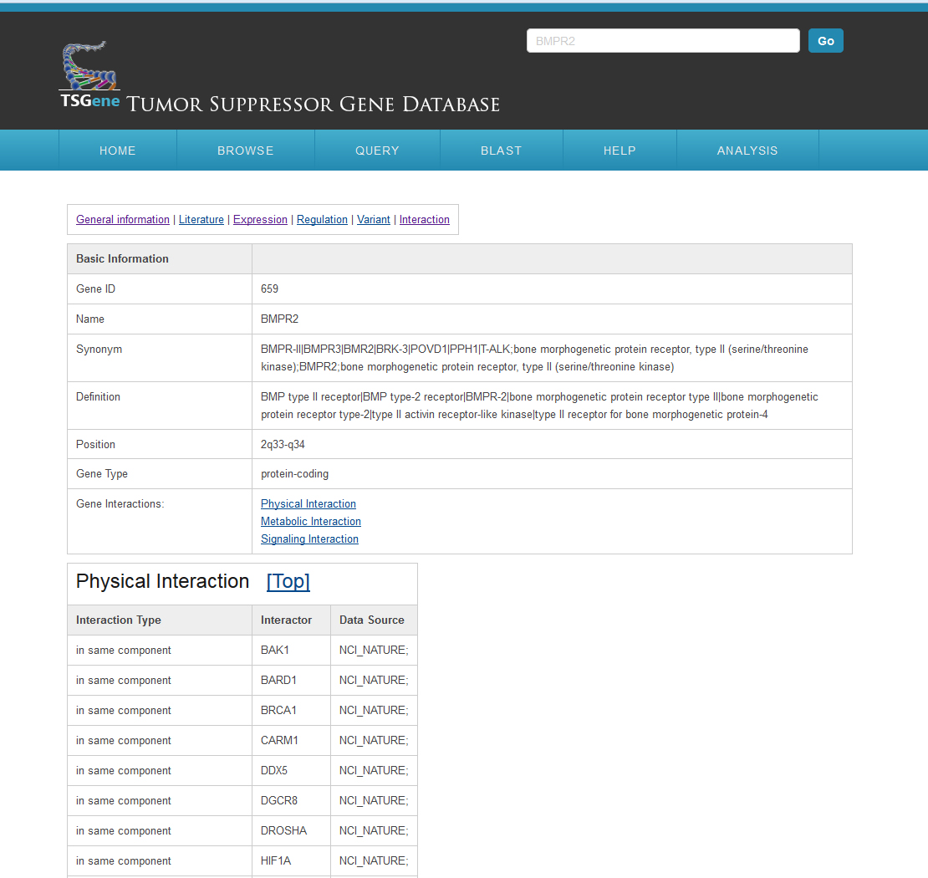Select the DROSHA interactor cell
The width and height of the screenshot is (928, 878).
point(291,830)
